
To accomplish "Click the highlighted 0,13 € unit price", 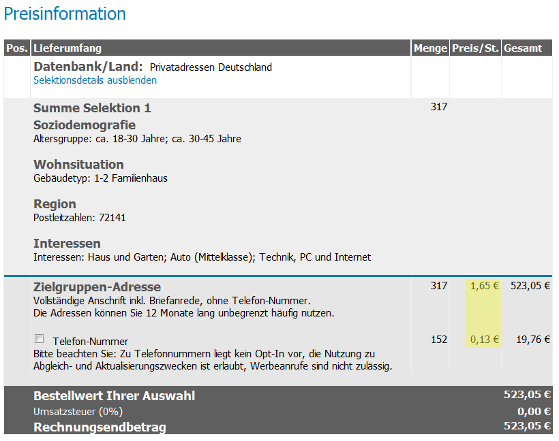I will coord(483,340).
